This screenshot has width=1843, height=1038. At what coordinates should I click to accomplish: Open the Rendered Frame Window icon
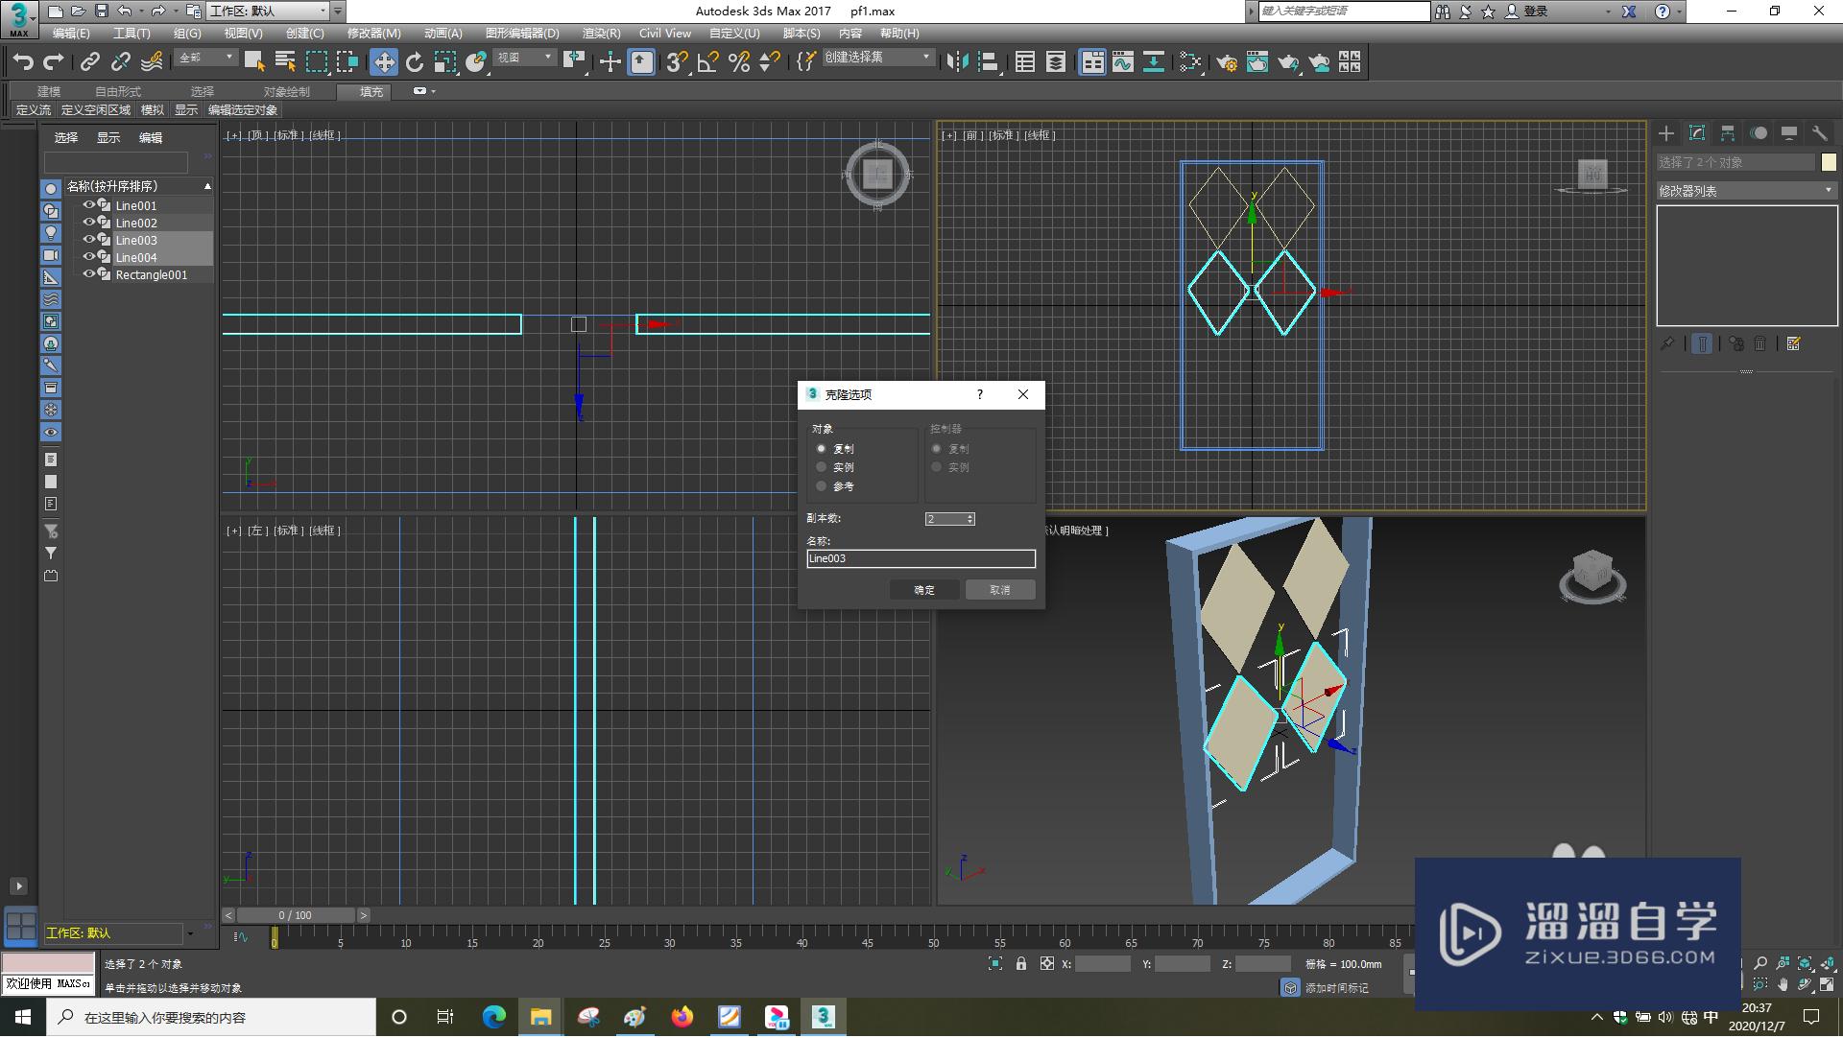1257,62
